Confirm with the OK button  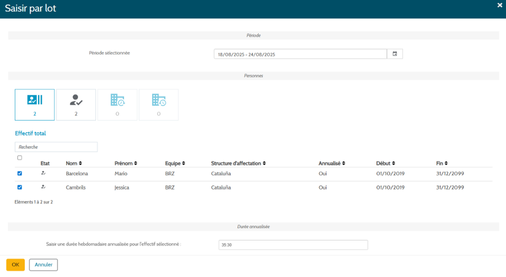click(x=15, y=265)
